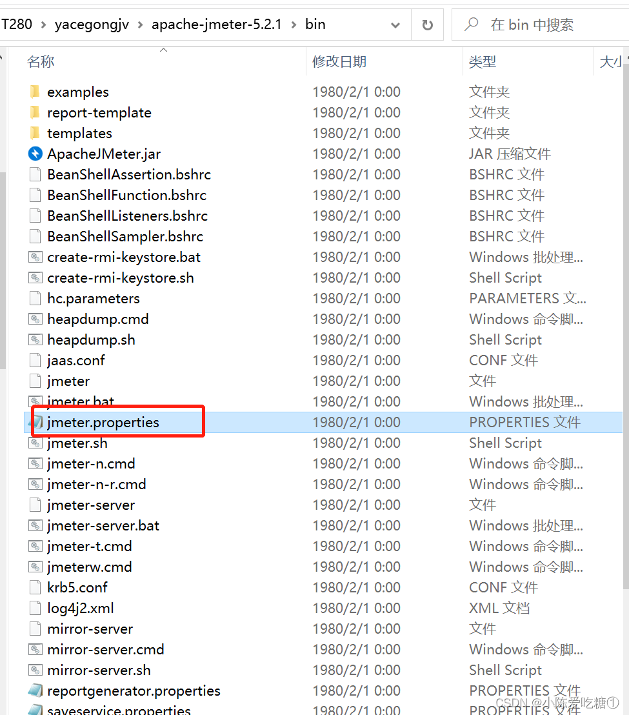Click the jmeter-t.cmd script icon
This screenshot has width=629, height=715.
coord(35,547)
